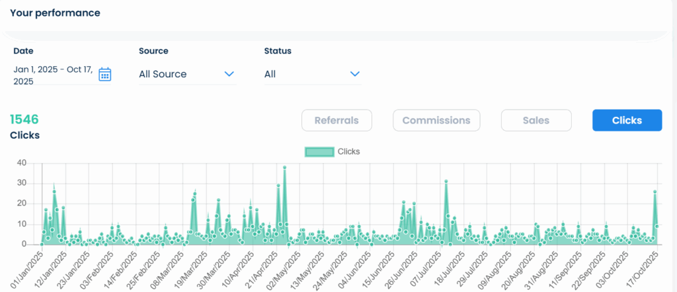
Task: Select the peak data point near 17/Oct/2025
Action: (655, 192)
